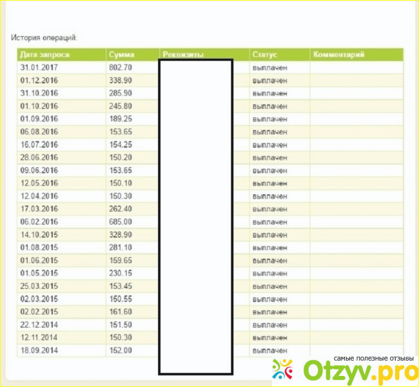Viewport: 419px width, 387px height.
Task: Click the amount 262.40
Action: click(121, 208)
